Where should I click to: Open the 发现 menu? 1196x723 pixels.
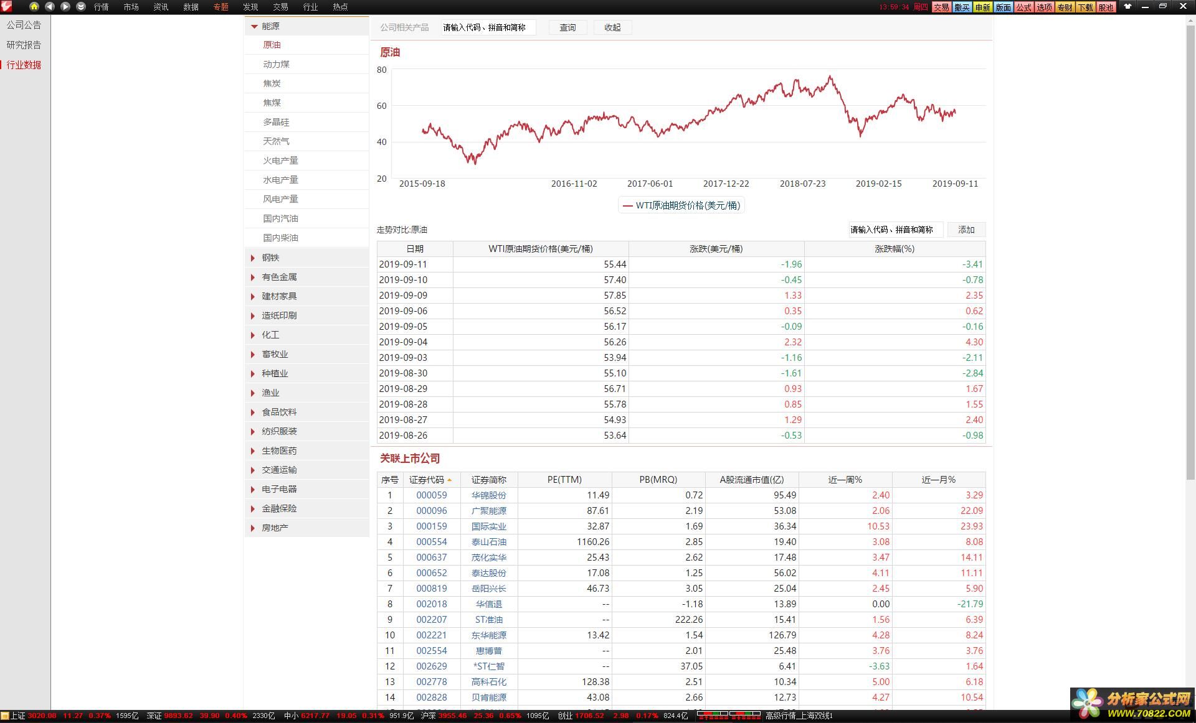251,7
